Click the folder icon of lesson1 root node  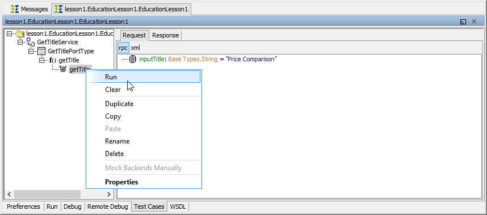click(x=20, y=33)
